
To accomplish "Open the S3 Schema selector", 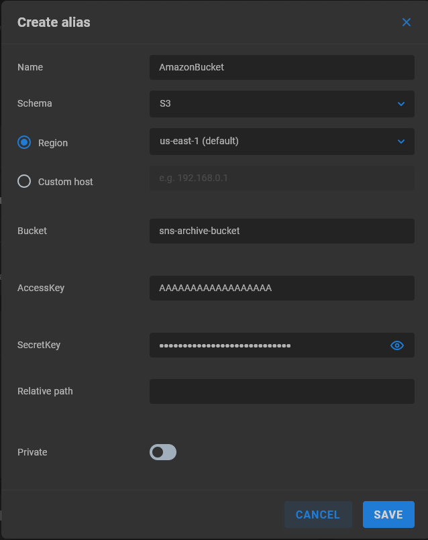I will 282,104.
